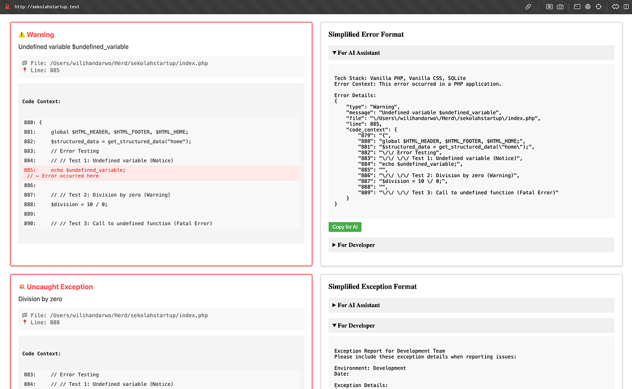Click the folder icon beside the Exception file path
632x389 pixels.
tap(25, 315)
